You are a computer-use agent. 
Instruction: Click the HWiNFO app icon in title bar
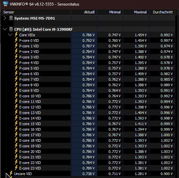click(x=5, y=4)
